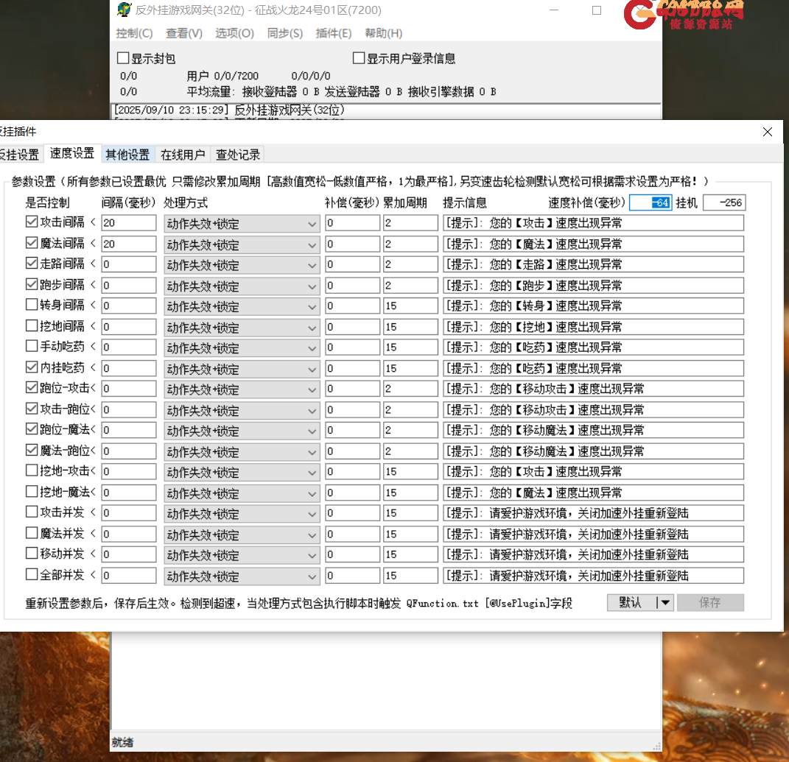Enable the 全部并发 checkbox
The image size is (789, 762).
[x=32, y=574]
